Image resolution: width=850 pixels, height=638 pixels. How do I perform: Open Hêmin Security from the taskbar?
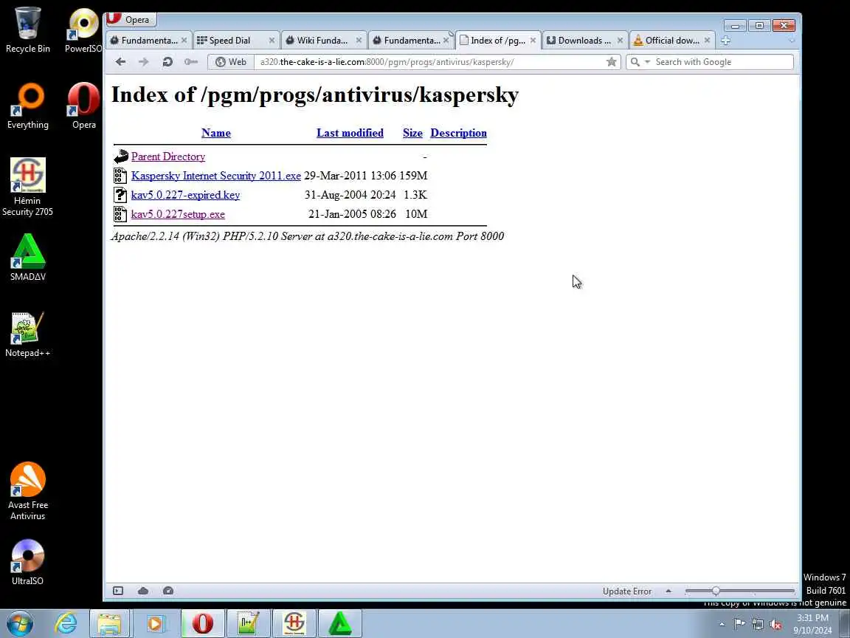point(294,623)
